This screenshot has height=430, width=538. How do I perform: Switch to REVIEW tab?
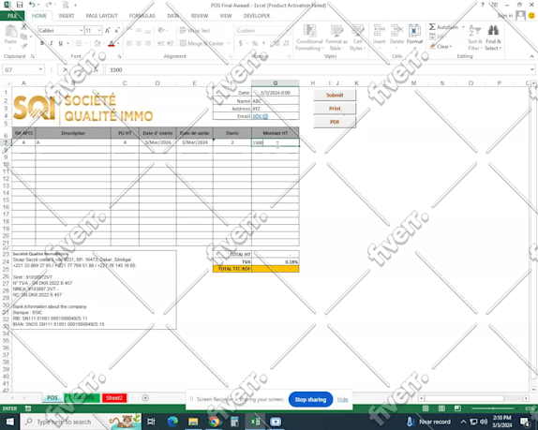(x=200, y=16)
